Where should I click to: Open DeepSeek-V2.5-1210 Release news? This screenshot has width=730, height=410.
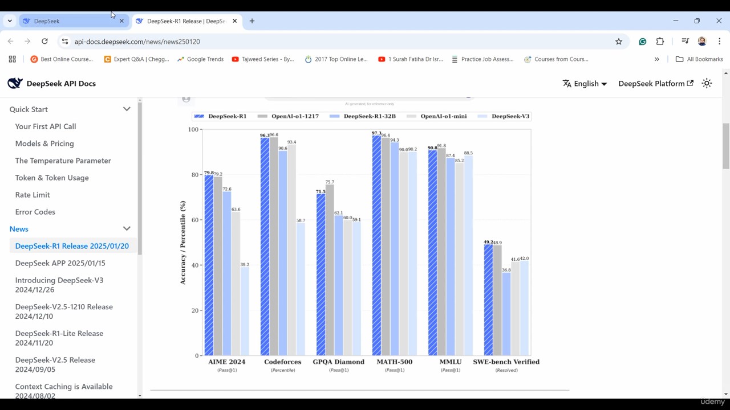(x=64, y=311)
